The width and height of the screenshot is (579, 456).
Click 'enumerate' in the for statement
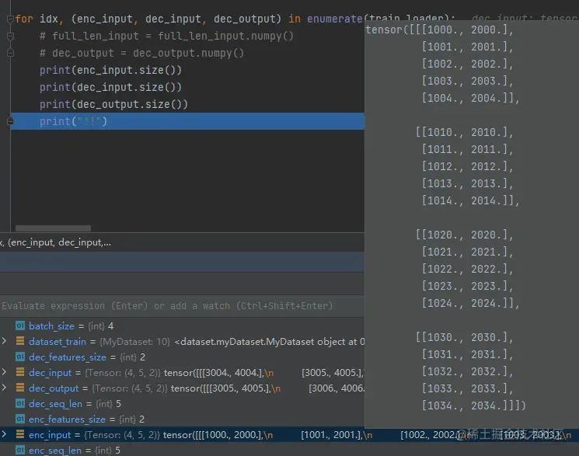pyautogui.click(x=334, y=19)
